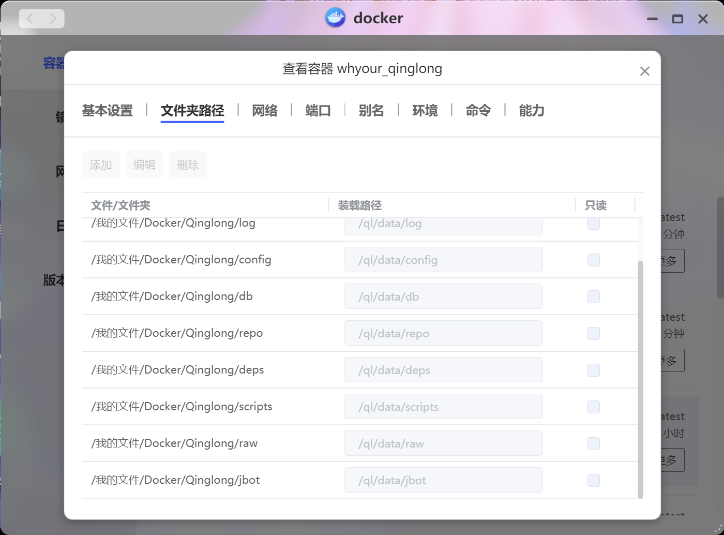The image size is (724, 535).
Task: Close the 查看容器 dialog
Action: [x=644, y=71]
